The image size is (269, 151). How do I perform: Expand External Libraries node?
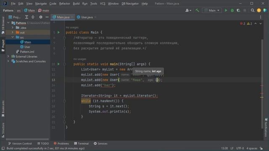[8, 56]
